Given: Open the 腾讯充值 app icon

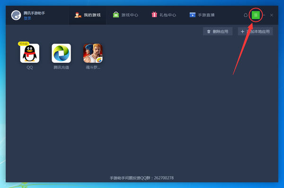Looking at the screenshot, I should coord(61,53).
